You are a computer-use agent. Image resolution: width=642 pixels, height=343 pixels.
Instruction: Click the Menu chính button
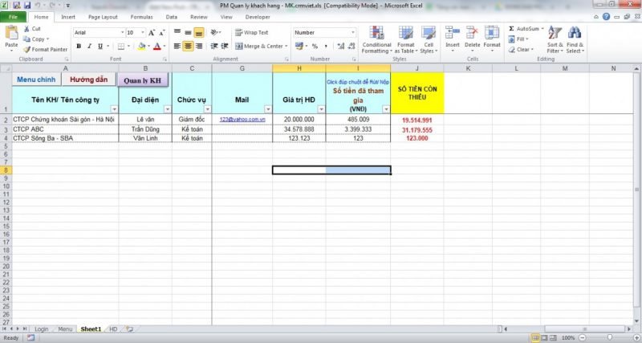click(36, 80)
